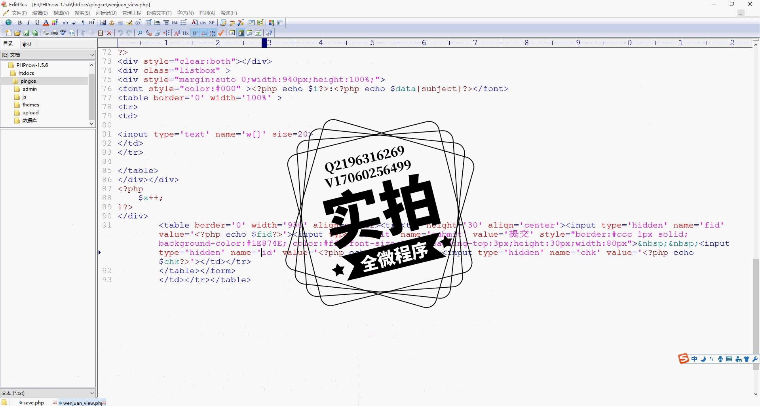Open the heading tag dropdown
760x406 pixels.
click(92, 23)
